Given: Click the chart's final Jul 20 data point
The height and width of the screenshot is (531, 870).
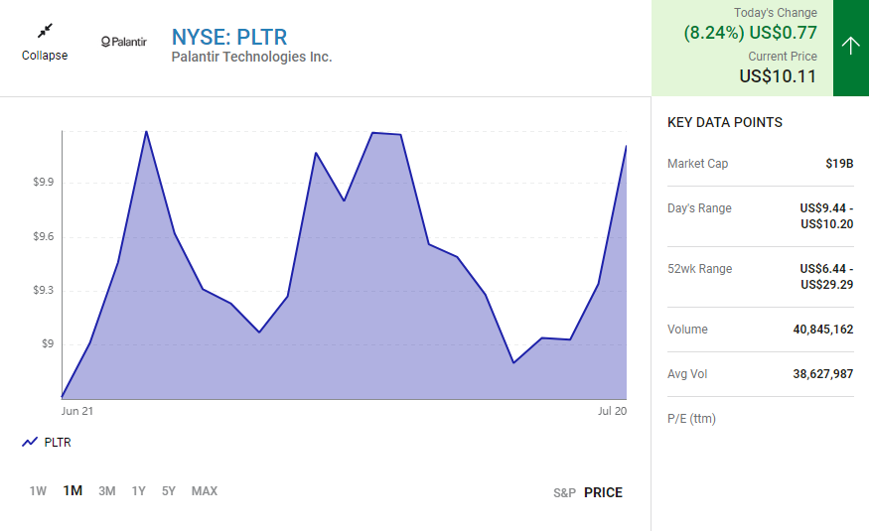Looking at the screenshot, I should pyautogui.click(x=626, y=146).
